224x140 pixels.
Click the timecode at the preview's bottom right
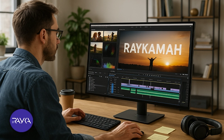point(185,75)
